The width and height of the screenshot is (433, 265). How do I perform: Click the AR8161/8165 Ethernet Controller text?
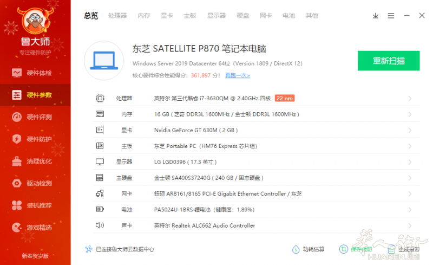[x=228, y=193]
